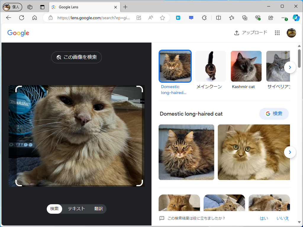The width and height of the screenshot is (303, 227).
Task: Start Read aloud from the address bar
Action: pyautogui.click(x=150, y=18)
